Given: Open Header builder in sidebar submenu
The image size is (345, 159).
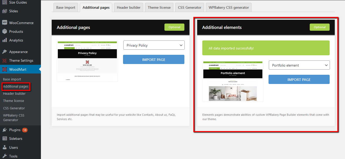Looking at the screenshot, I should pos(14,93).
